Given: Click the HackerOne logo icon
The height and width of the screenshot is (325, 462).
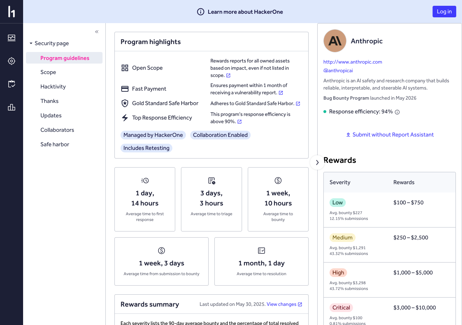Looking at the screenshot, I should pyautogui.click(x=12, y=12).
